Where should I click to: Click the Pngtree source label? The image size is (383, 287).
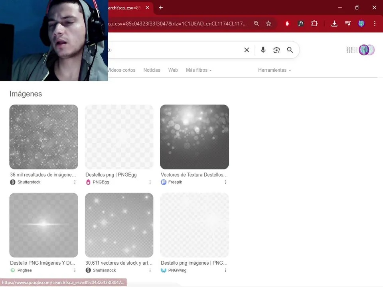(24, 270)
